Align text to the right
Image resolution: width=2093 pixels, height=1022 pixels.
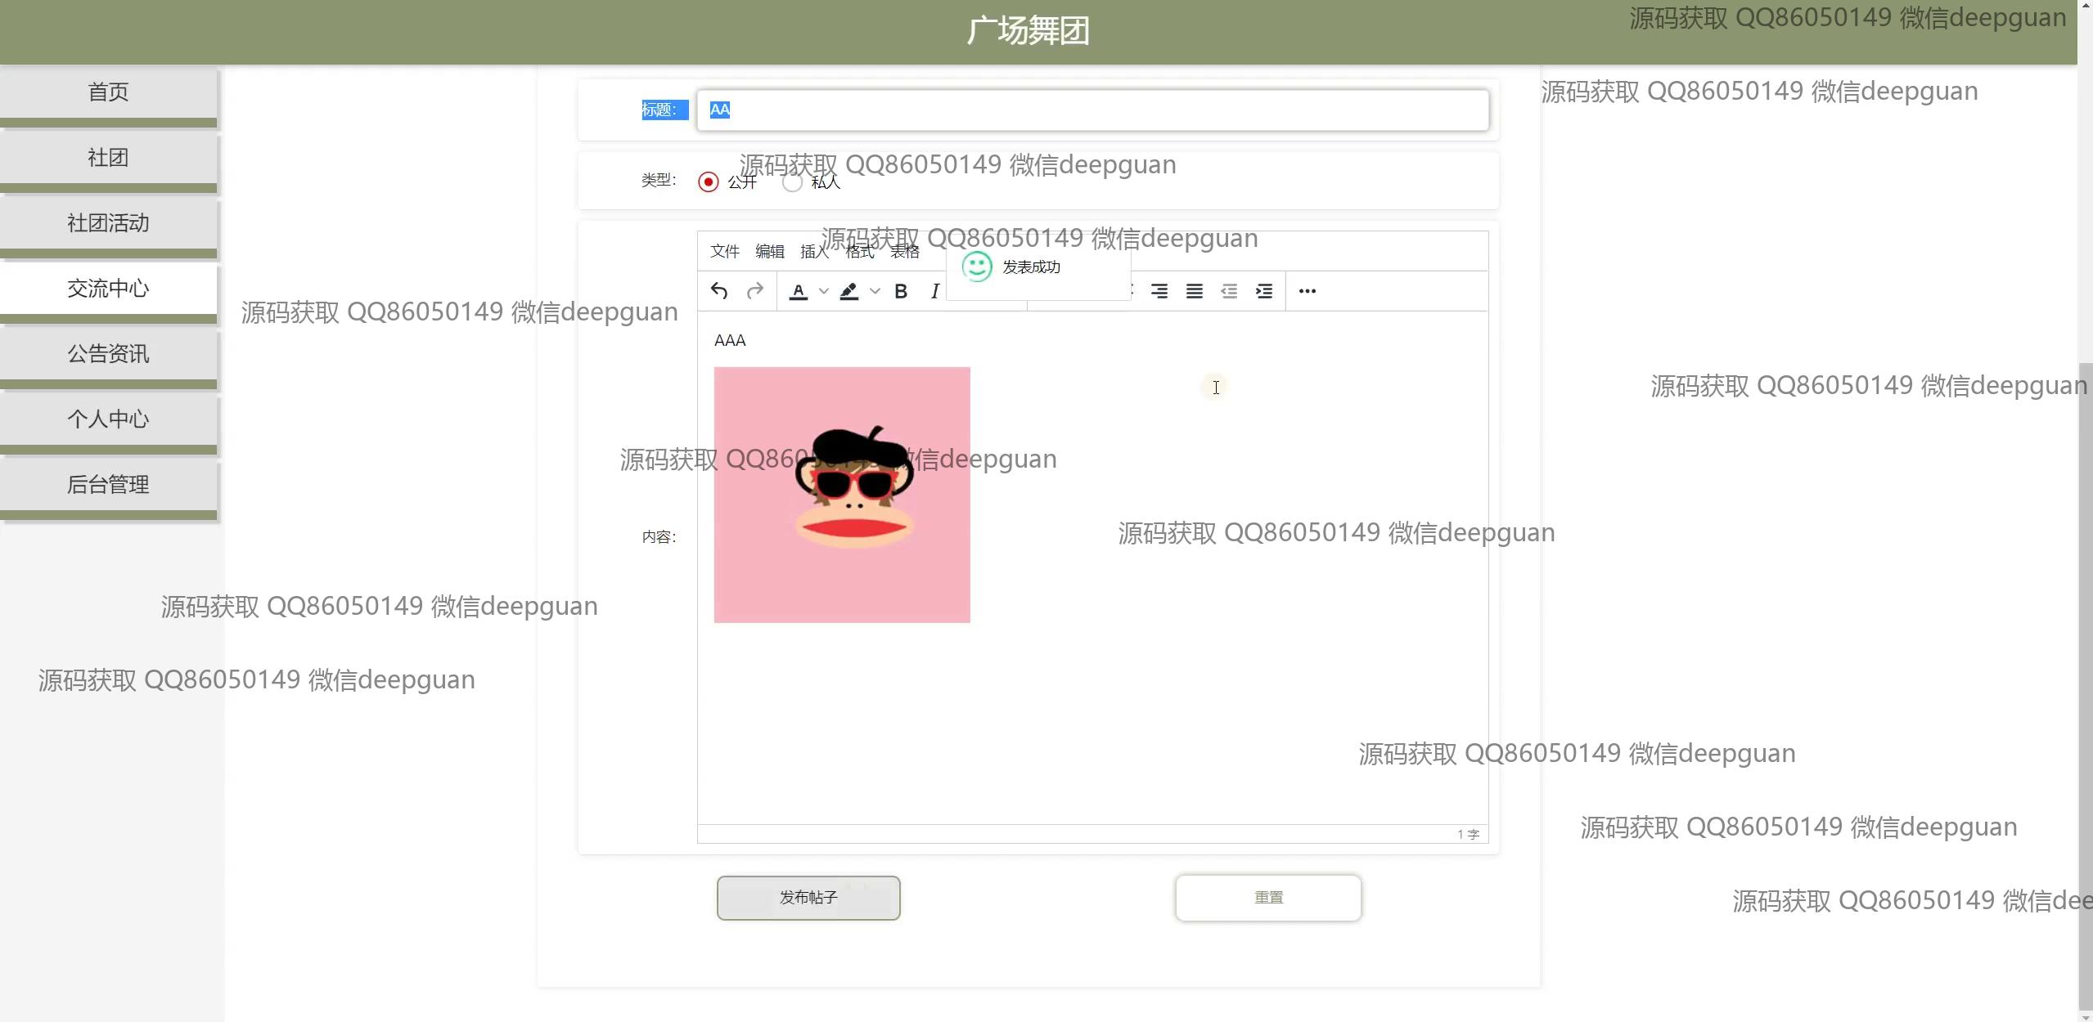(1159, 291)
